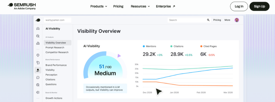Open Citations in sidebar menu
The image size is (275, 102).
tap(51, 80)
